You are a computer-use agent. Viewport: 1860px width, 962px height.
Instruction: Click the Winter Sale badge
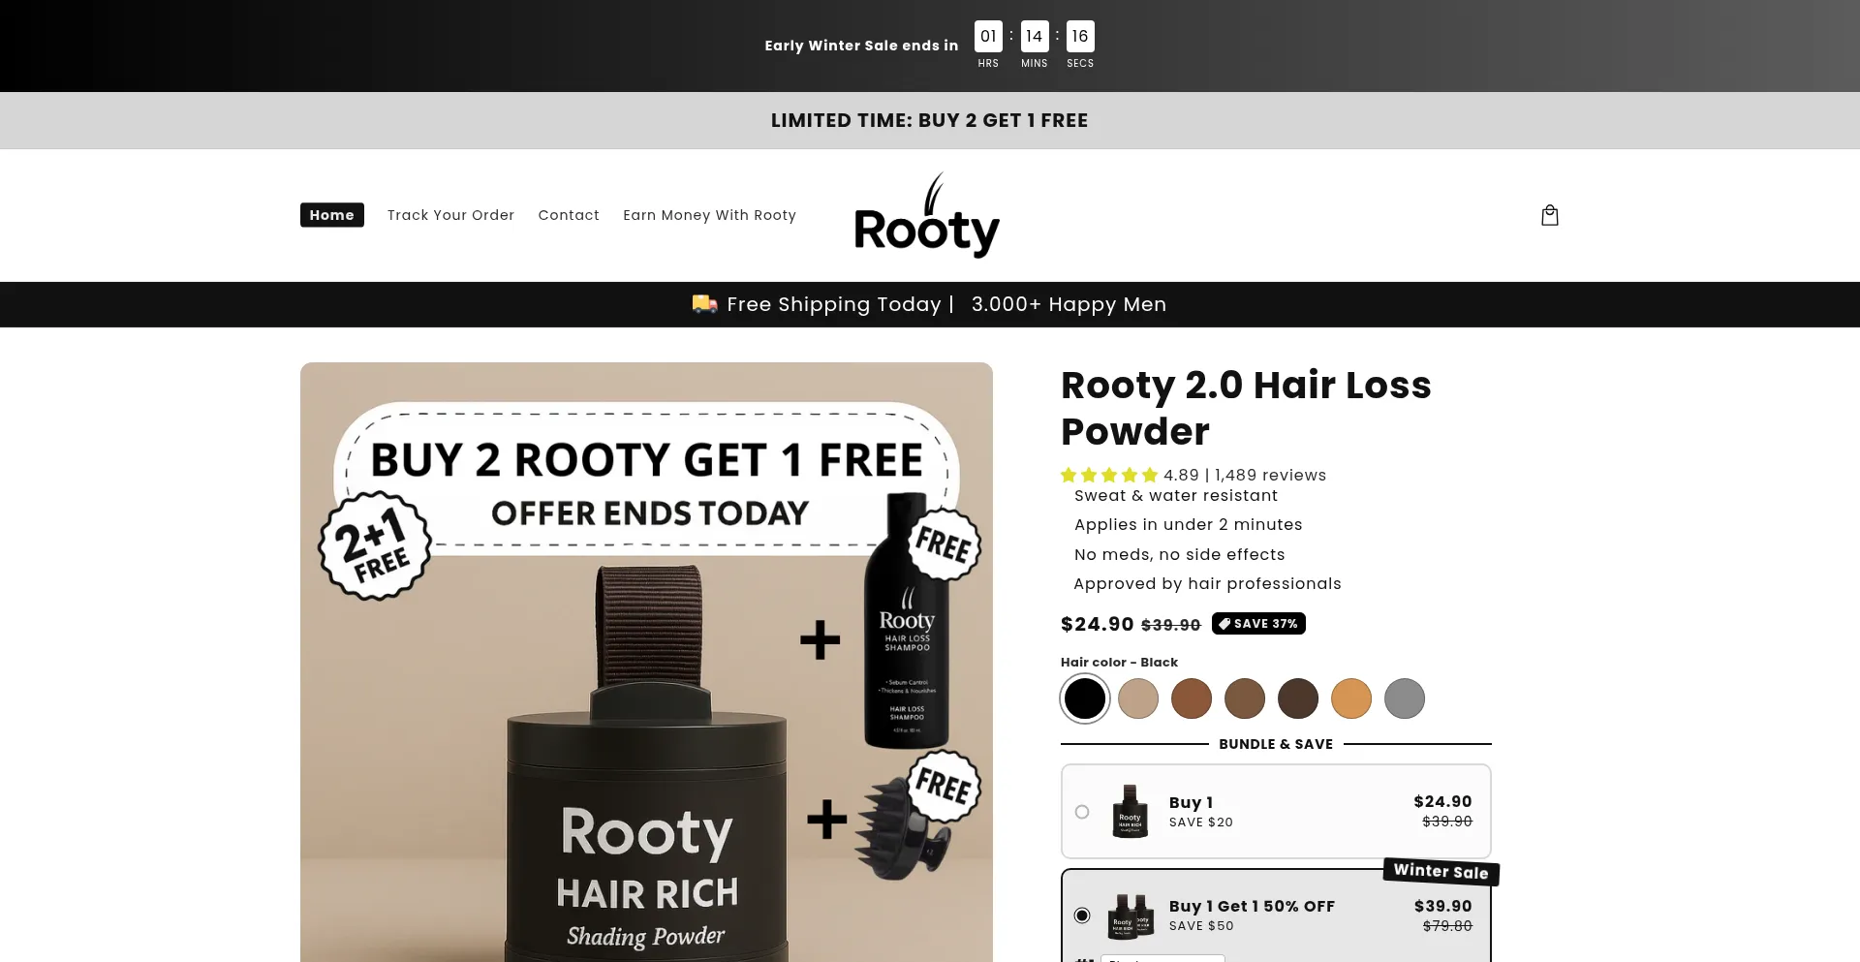1441,871
